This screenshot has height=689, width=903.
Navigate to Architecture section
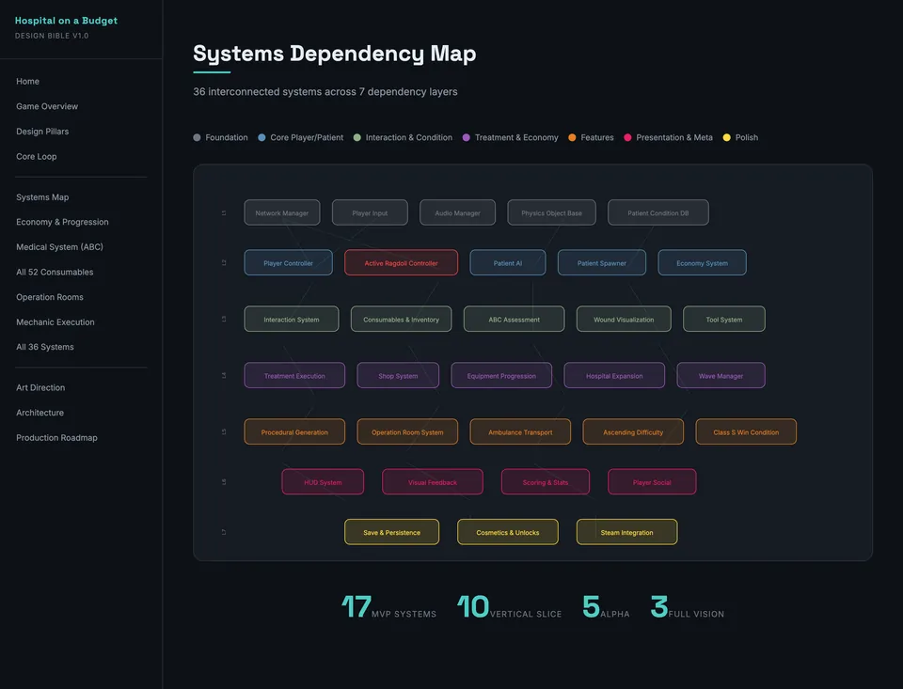(x=40, y=413)
